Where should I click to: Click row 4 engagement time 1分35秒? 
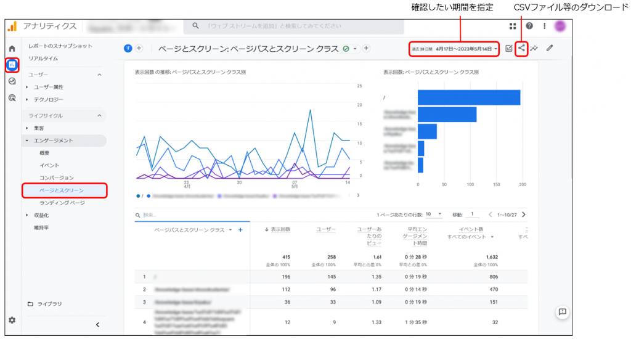tap(416, 322)
